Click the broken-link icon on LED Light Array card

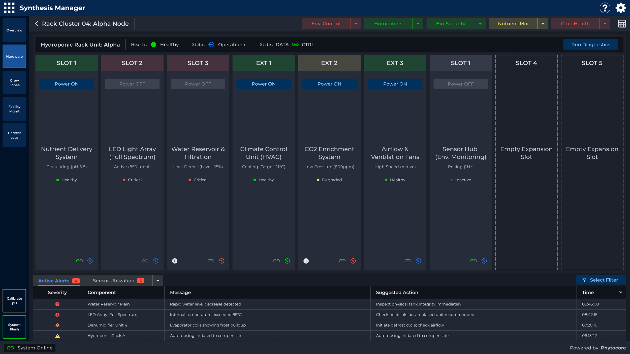tap(145, 261)
